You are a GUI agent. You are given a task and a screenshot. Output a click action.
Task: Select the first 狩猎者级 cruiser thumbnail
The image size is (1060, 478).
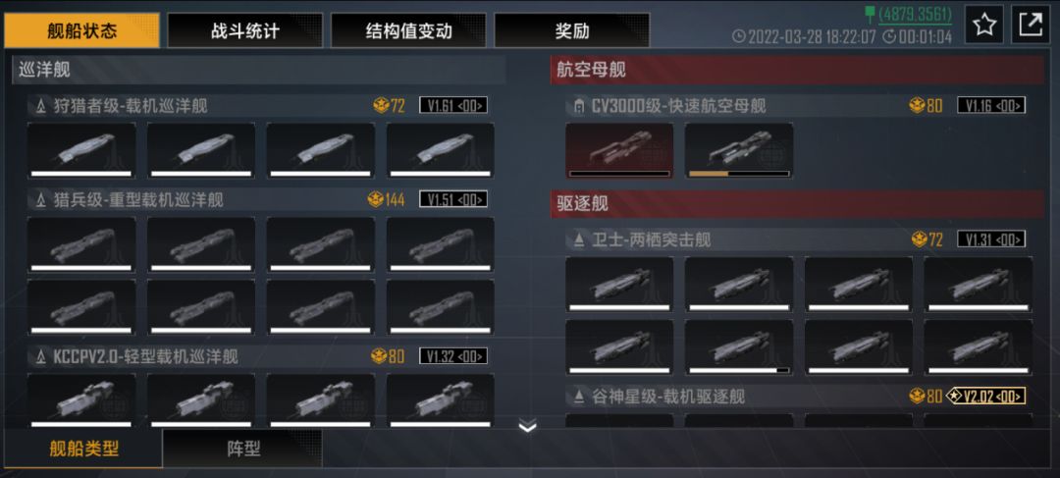(81, 150)
